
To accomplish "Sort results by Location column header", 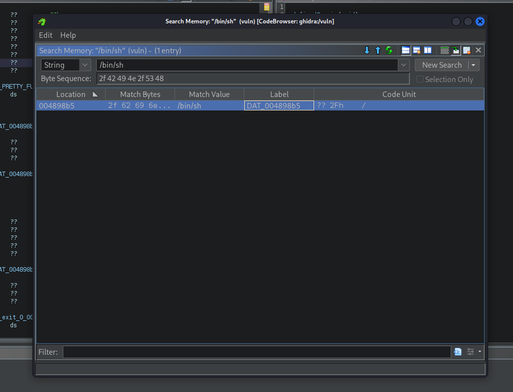I will [x=71, y=94].
